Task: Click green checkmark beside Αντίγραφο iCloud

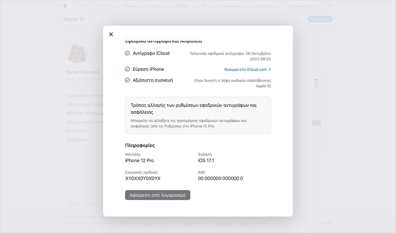Action: (x=127, y=53)
